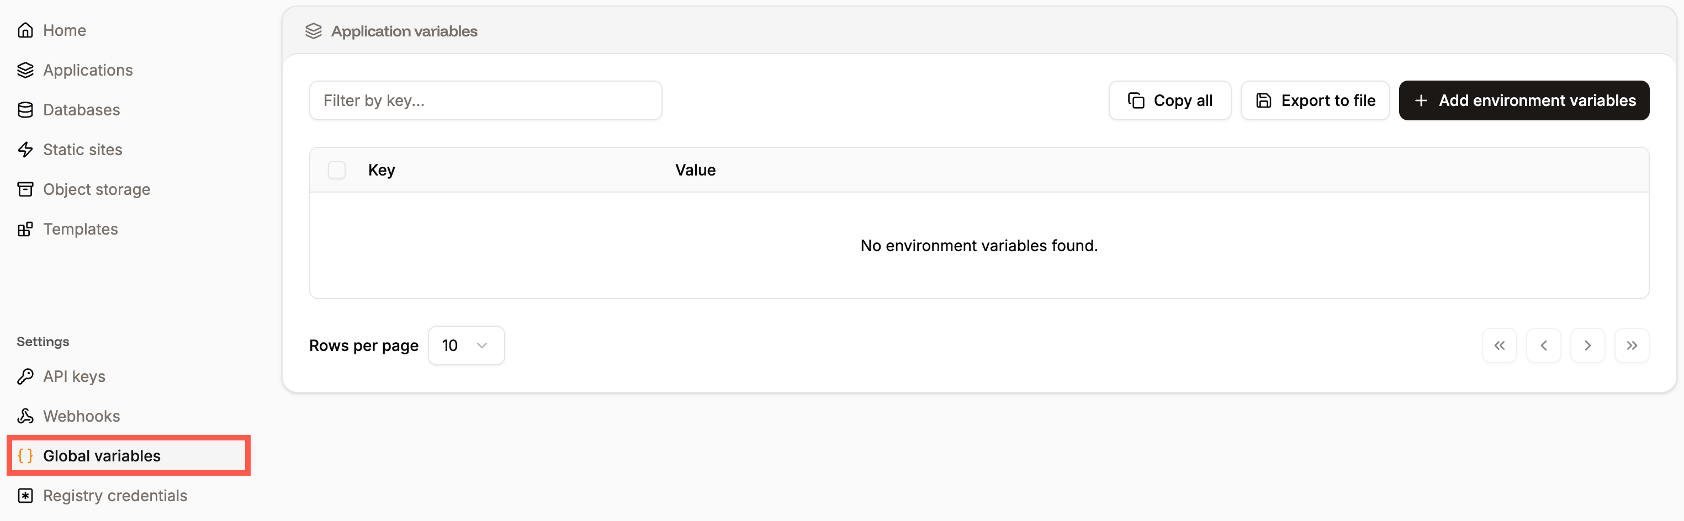Select the Home icon in sidebar
The image size is (1684, 521).
pyautogui.click(x=25, y=30)
